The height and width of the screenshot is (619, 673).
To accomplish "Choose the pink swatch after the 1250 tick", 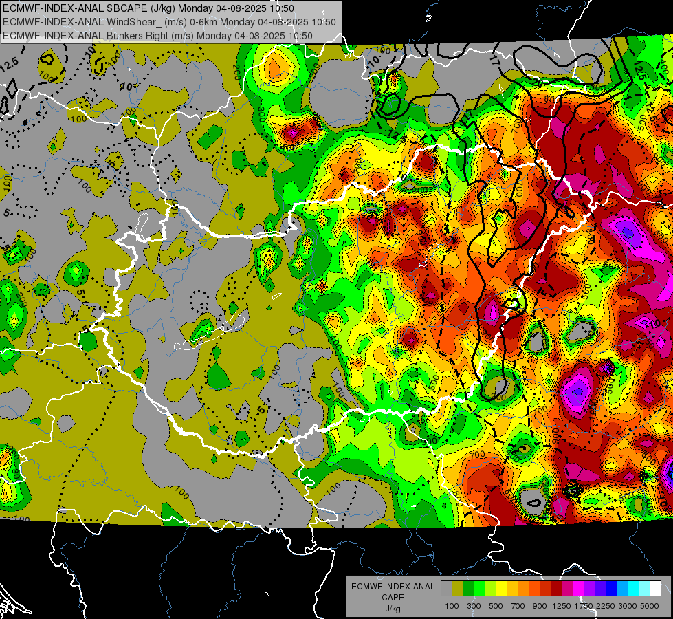I will [567, 588].
